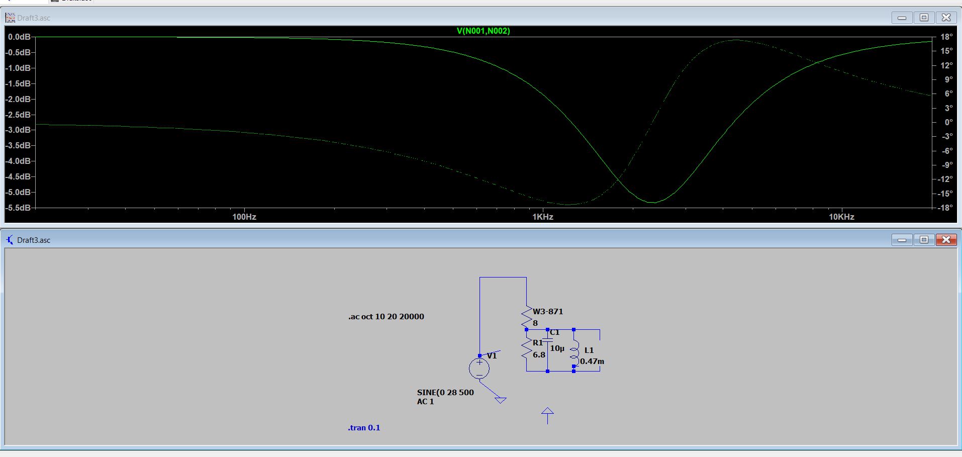Click the 15° phase axis label
Image resolution: width=962 pixels, height=457 pixels.
[x=946, y=51]
